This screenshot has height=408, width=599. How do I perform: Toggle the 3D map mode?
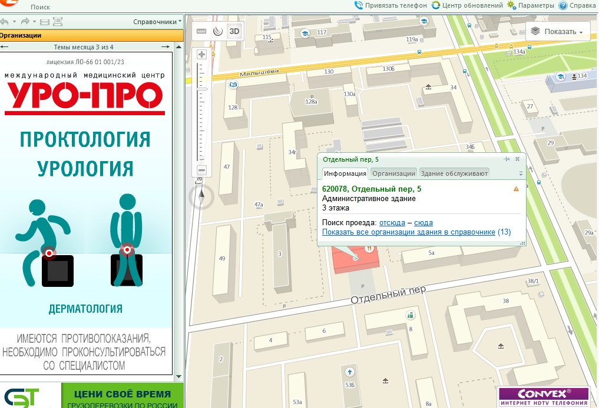tap(234, 31)
